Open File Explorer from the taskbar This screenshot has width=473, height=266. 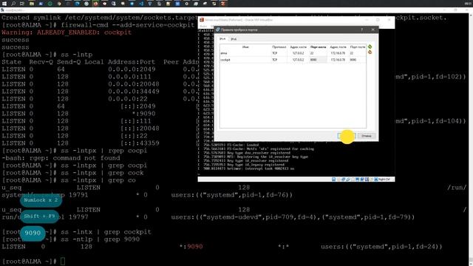[32, 4]
